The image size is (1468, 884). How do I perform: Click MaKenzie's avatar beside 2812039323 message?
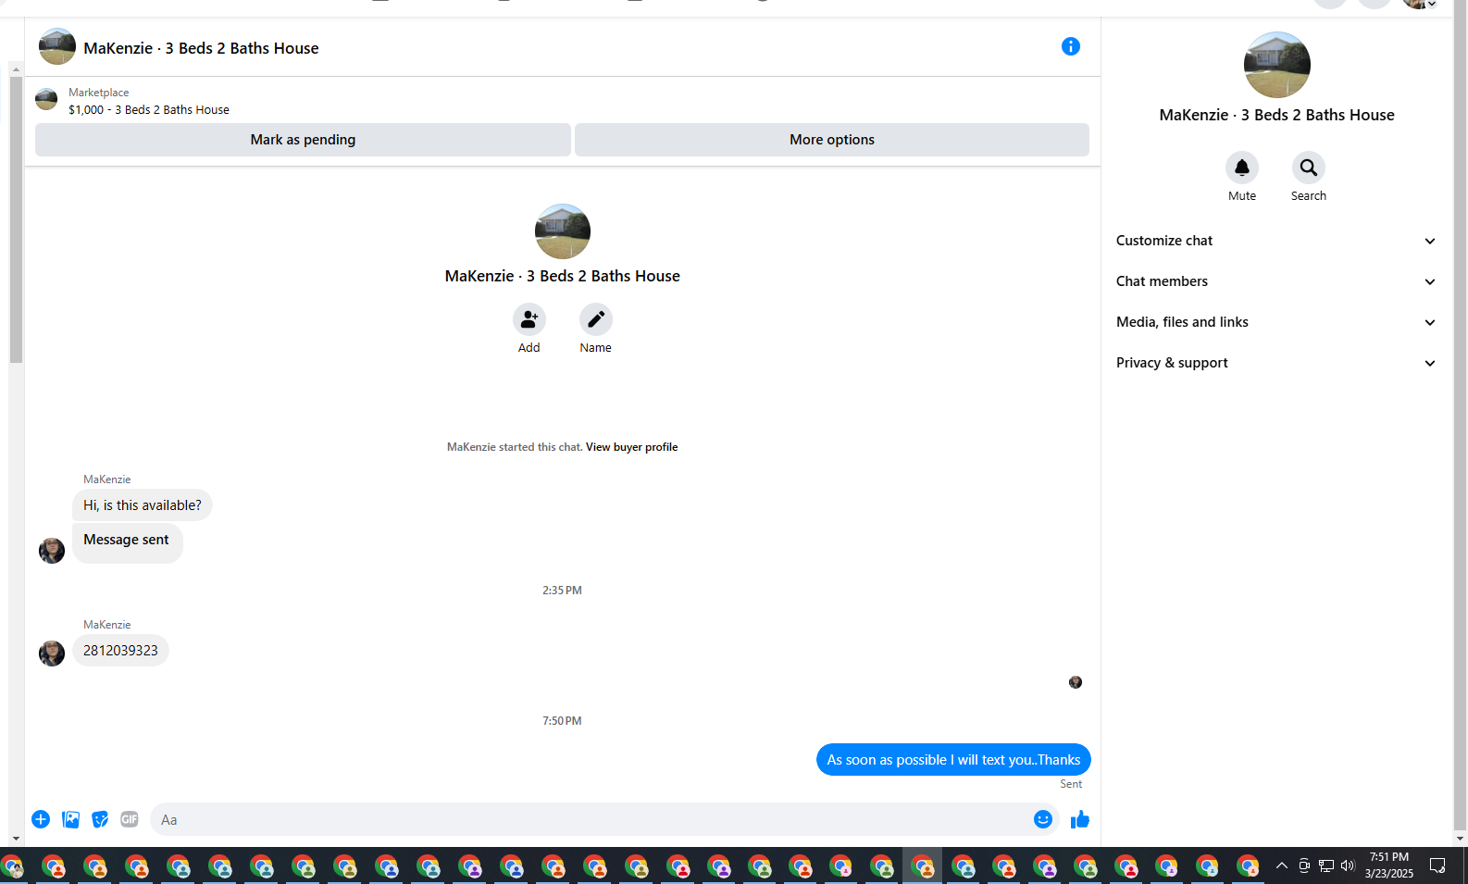pos(52,654)
